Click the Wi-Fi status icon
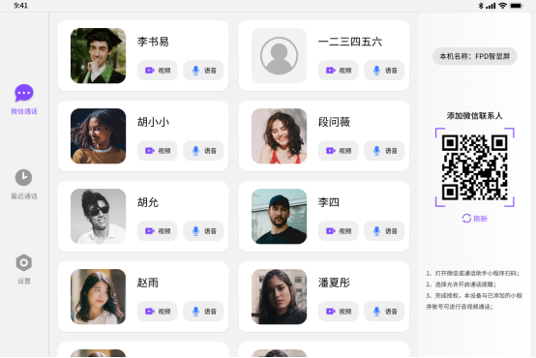The width and height of the screenshot is (536, 358). [x=502, y=6]
